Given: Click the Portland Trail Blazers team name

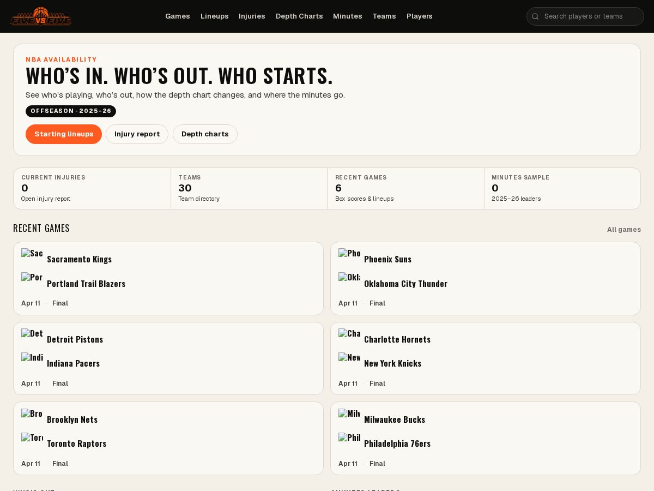Looking at the screenshot, I should [86, 284].
